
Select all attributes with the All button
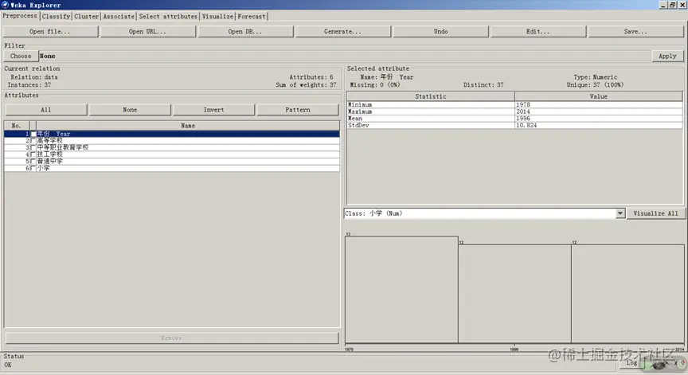(x=46, y=110)
